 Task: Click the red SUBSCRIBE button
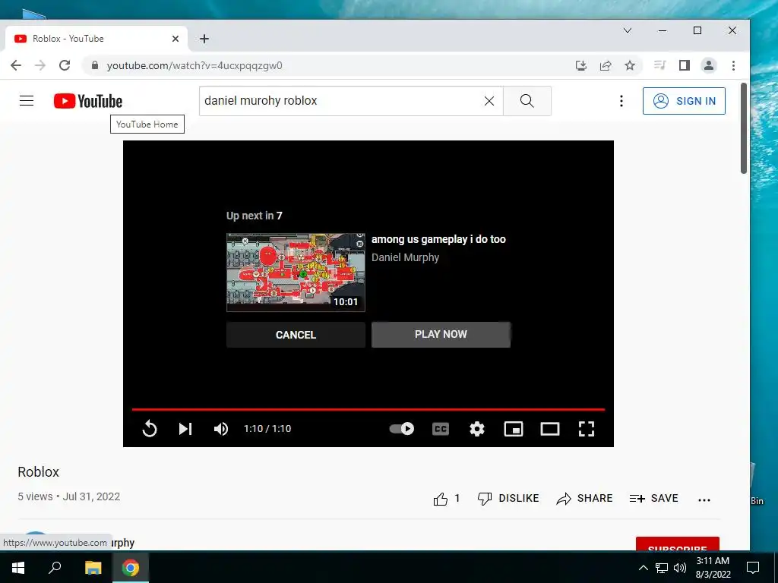(677, 544)
